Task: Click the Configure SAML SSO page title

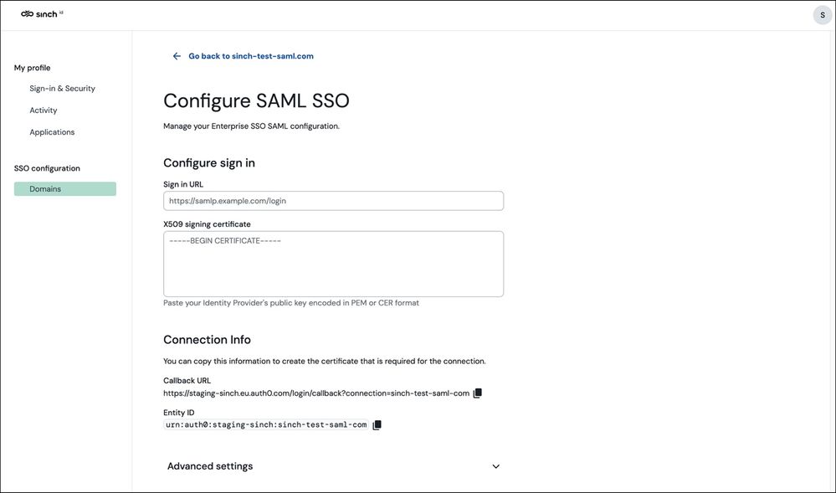Action: (x=256, y=100)
